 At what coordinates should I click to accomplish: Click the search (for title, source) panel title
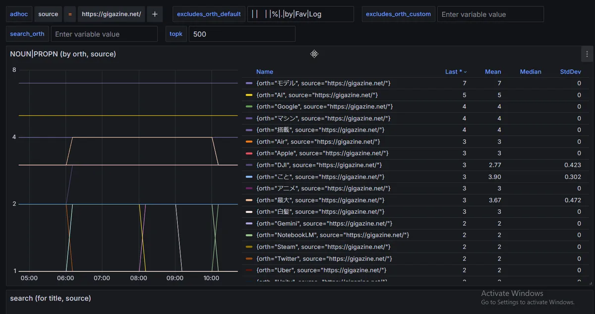click(51, 298)
